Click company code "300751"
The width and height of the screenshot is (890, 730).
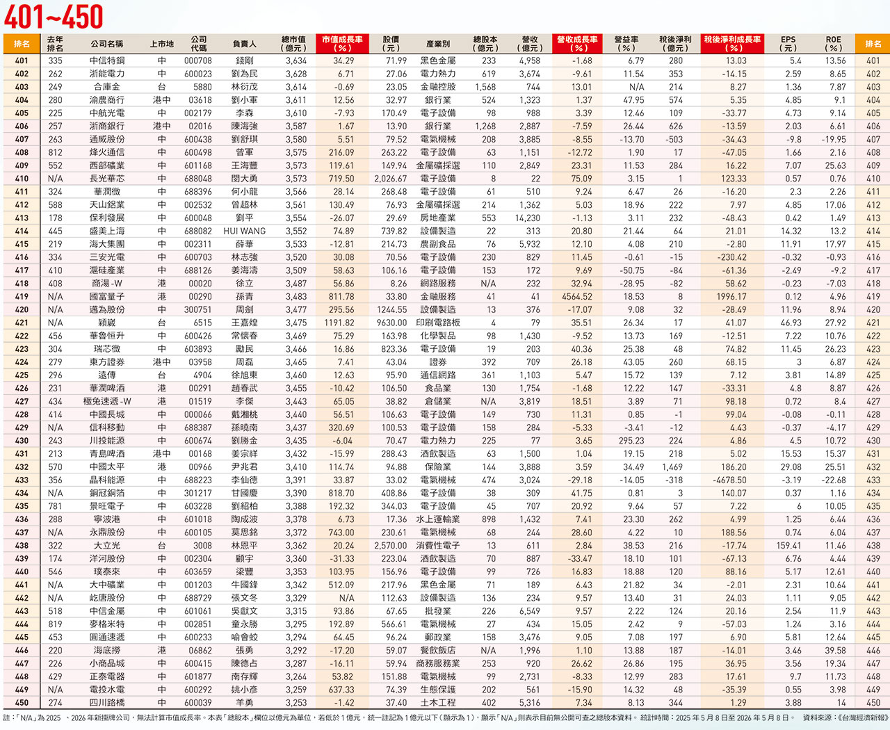198,310
